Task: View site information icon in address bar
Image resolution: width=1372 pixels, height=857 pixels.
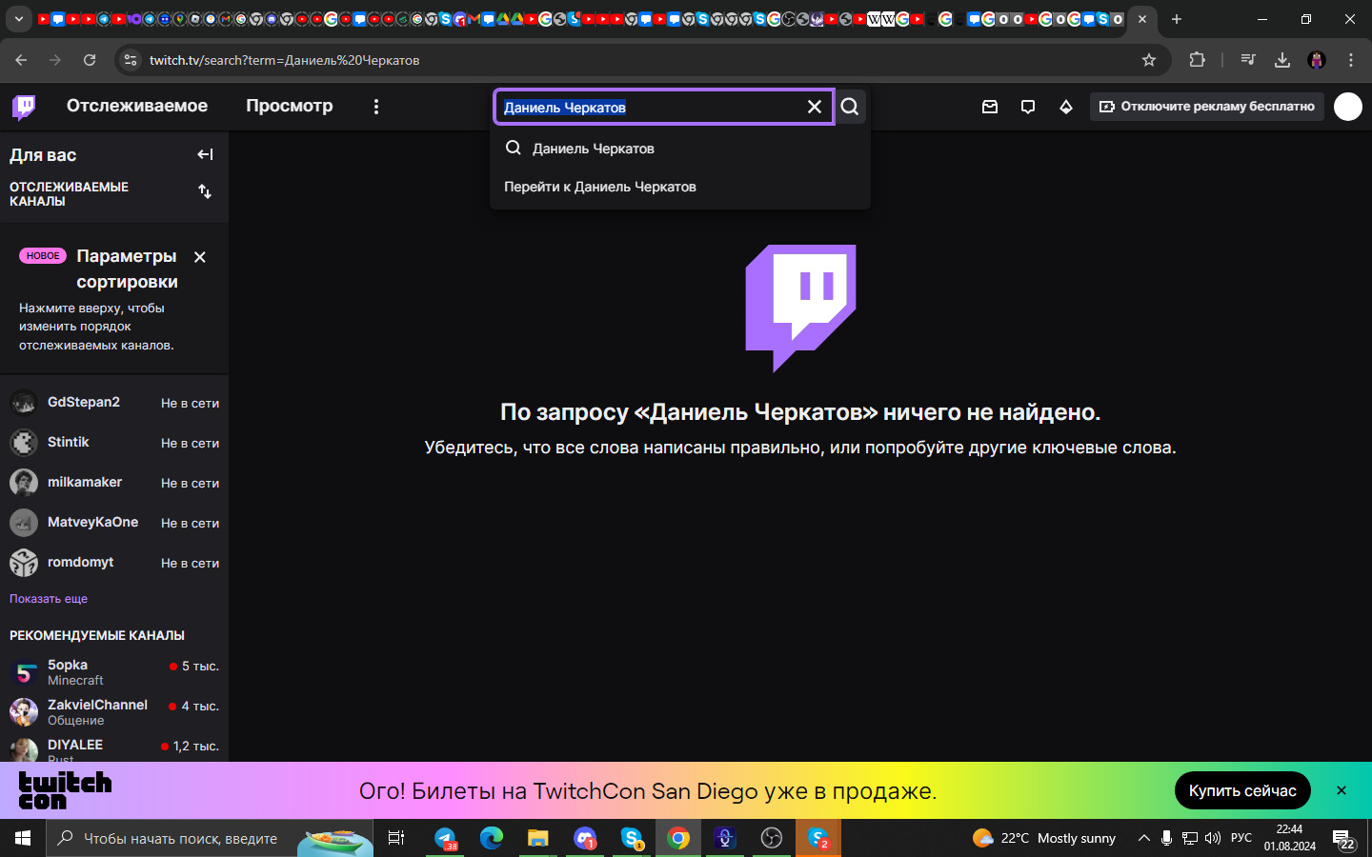Action: tap(131, 60)
